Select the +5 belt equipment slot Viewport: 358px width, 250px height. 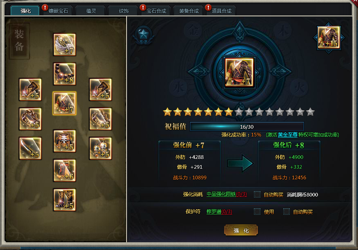pyautogui.click(x=64, y=141)
